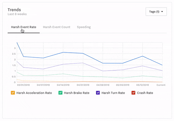174x121 pixels.
Task: Click purple line point at 04/21/2019
Action: click(x=83, y=63)
